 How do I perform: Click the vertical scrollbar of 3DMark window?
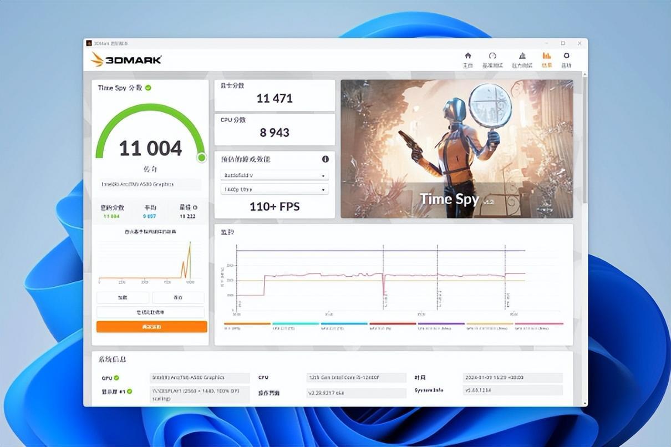click(584, 139)
